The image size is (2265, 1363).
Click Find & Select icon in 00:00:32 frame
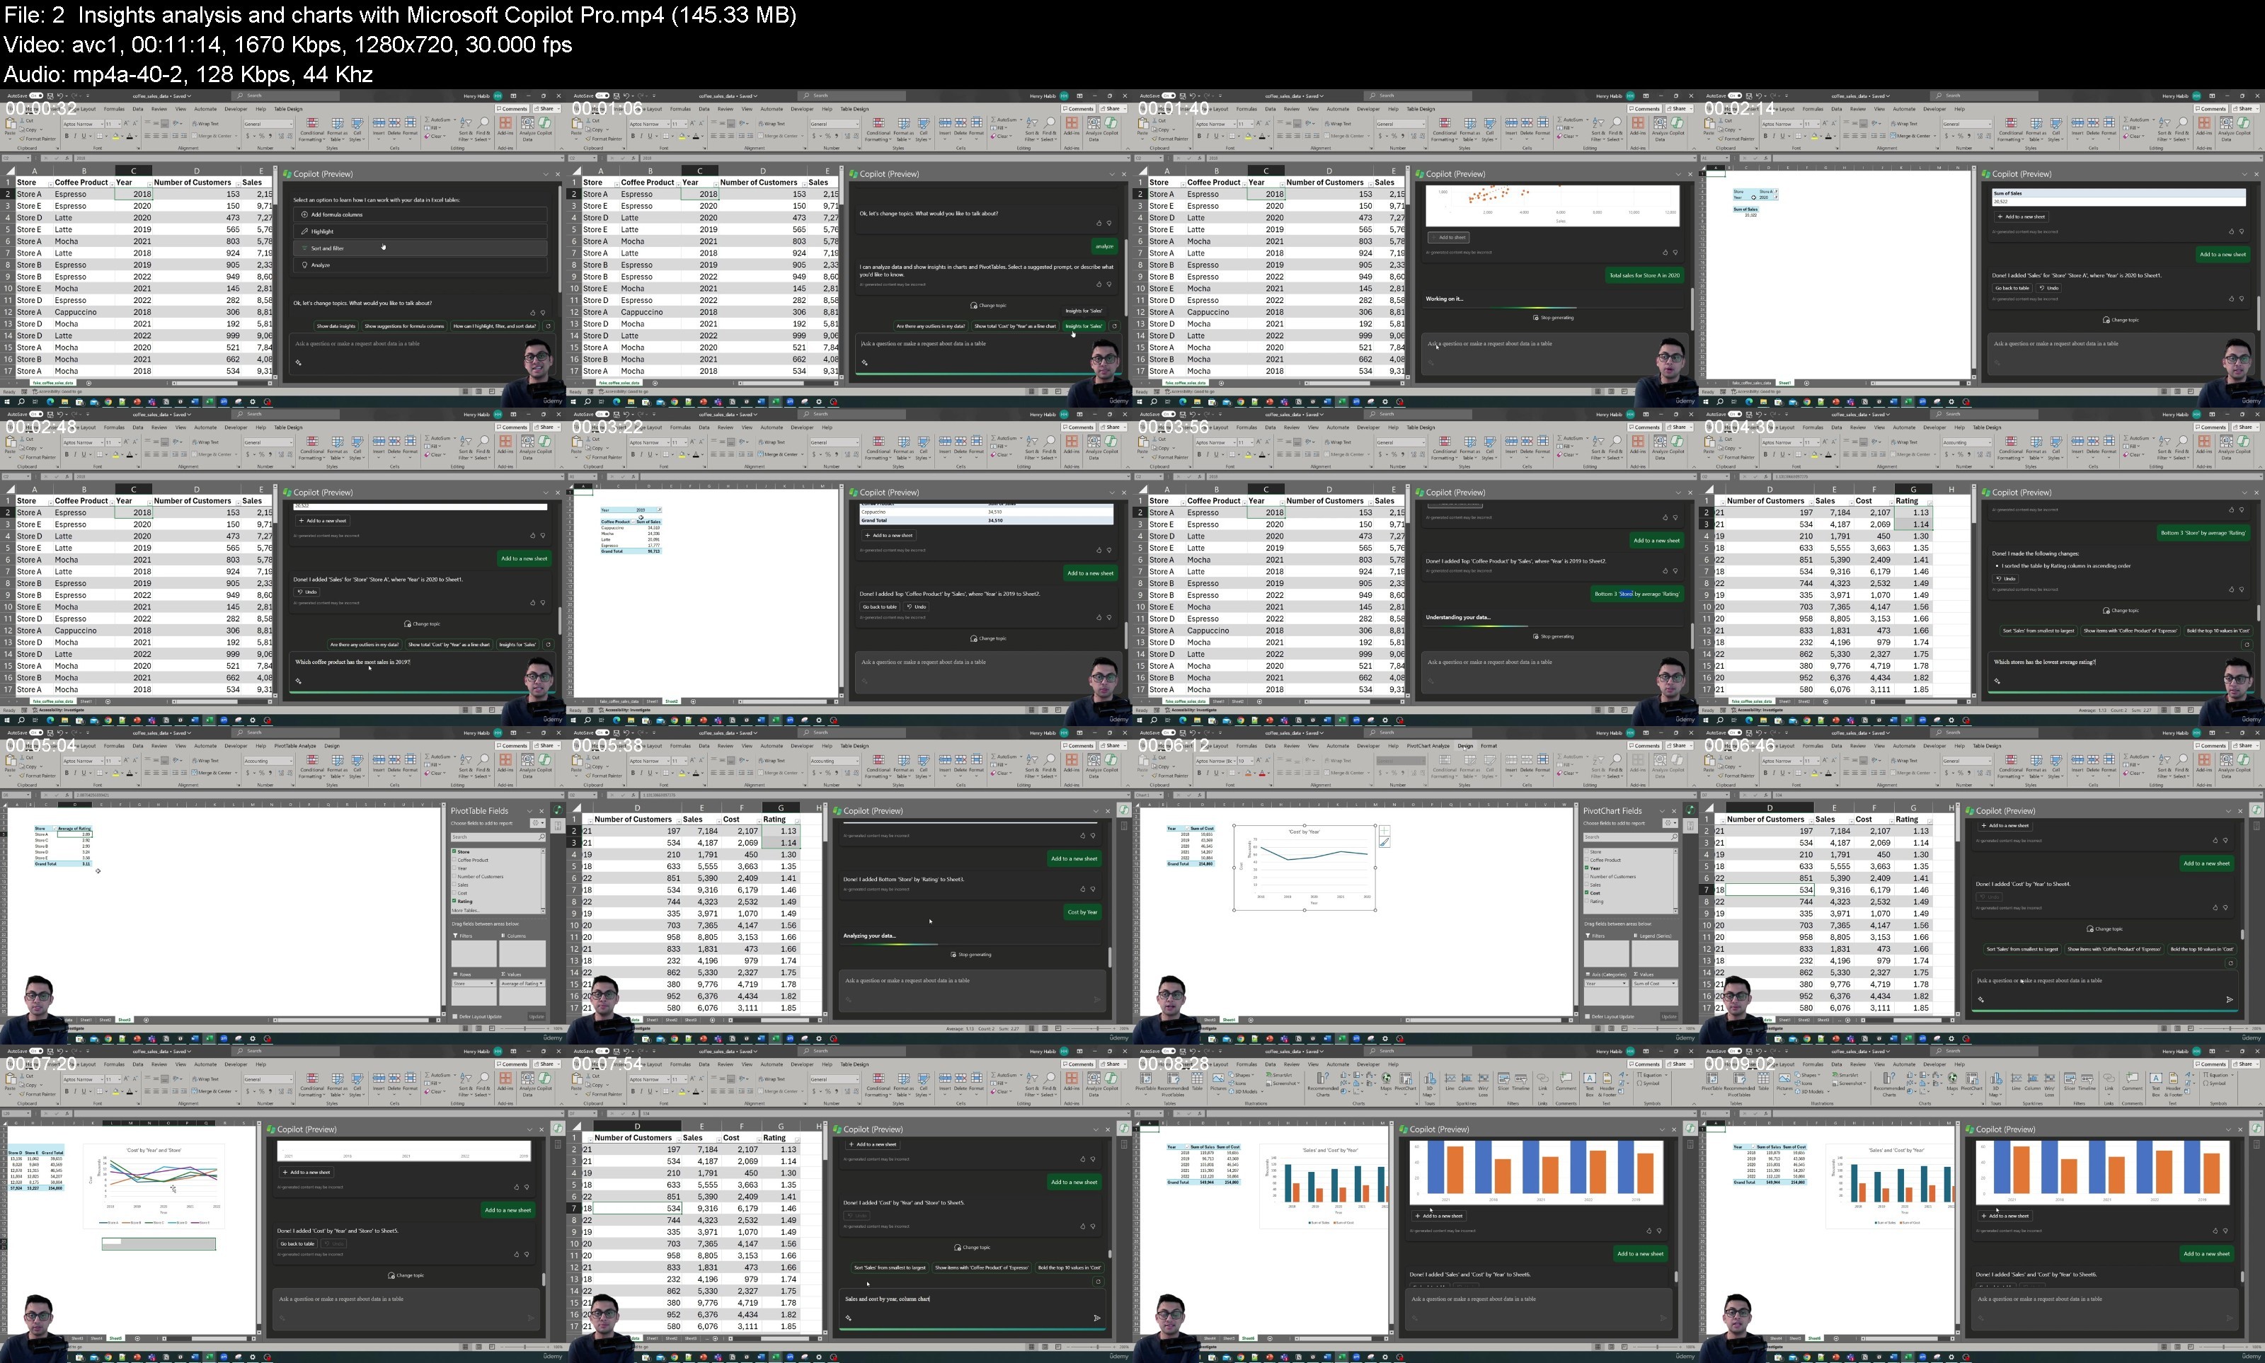point(483,123)
